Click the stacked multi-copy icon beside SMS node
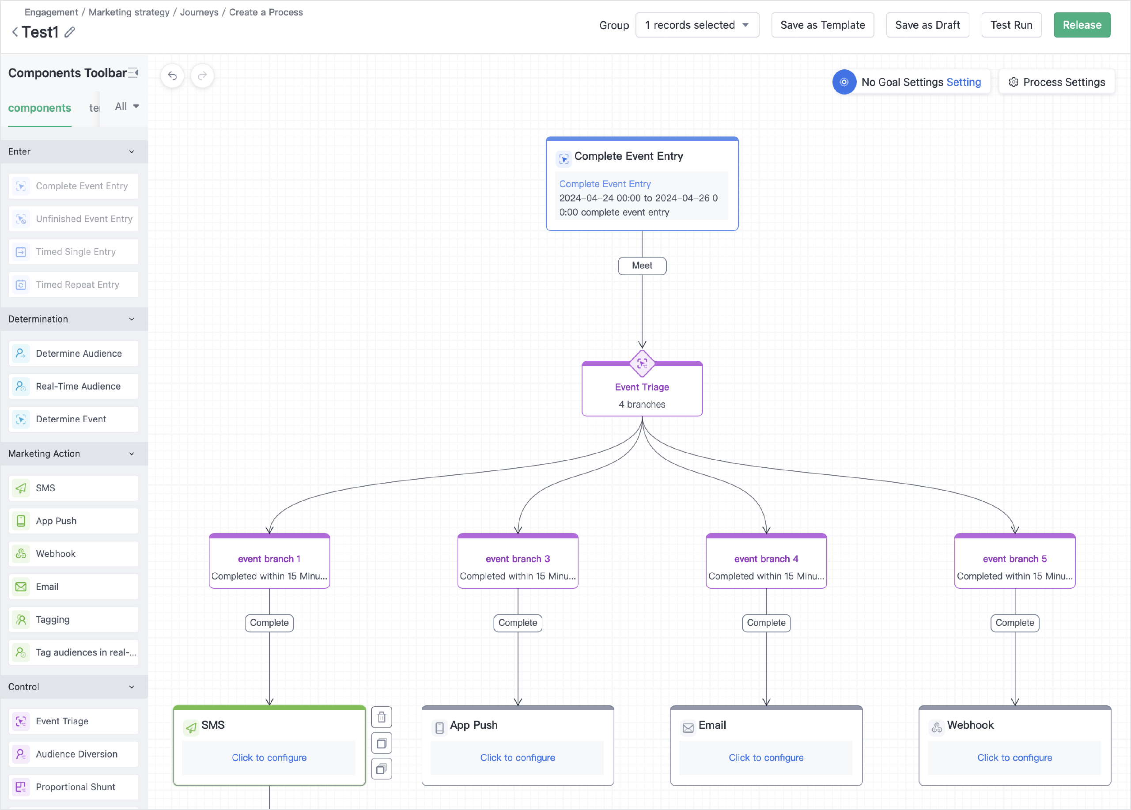1131x810 pixels. point(382,769)
